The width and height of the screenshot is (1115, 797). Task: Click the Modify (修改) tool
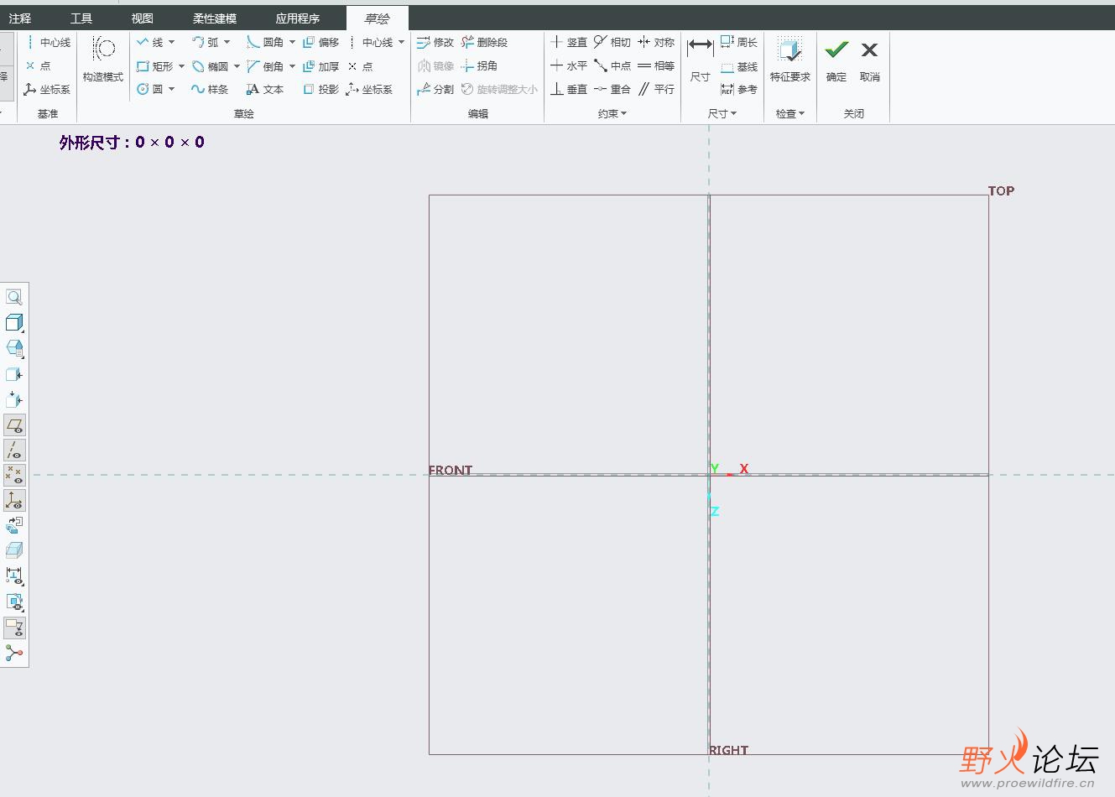(435, 42)
